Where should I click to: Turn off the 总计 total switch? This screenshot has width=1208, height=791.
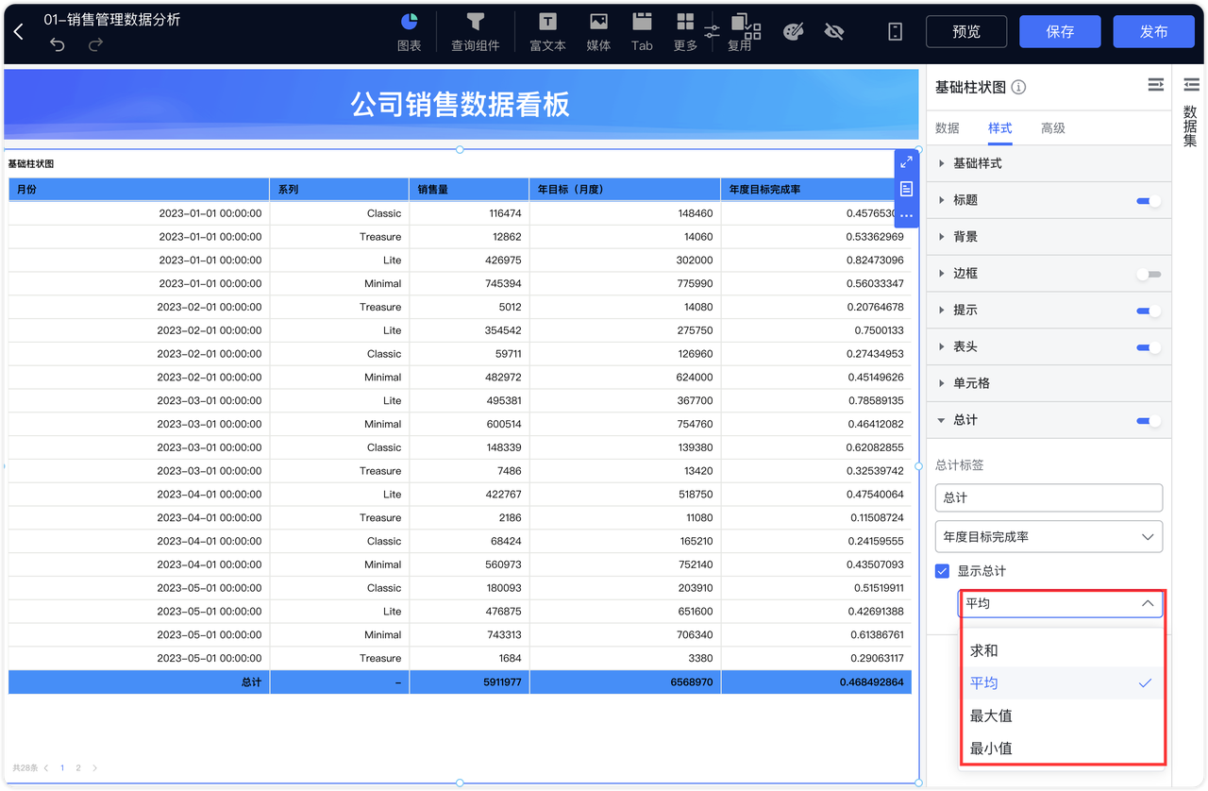pos(1149,421)
